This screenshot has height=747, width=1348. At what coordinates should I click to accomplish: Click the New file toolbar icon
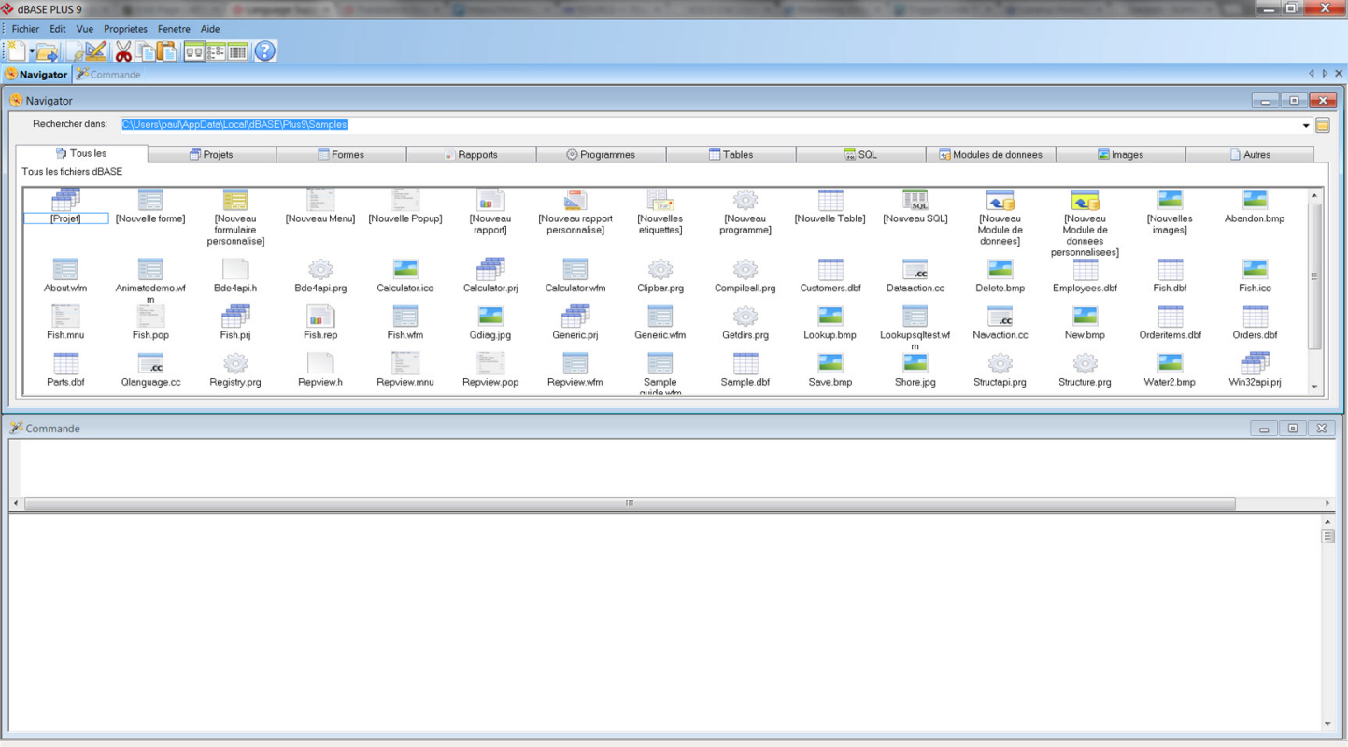[17, 51]
